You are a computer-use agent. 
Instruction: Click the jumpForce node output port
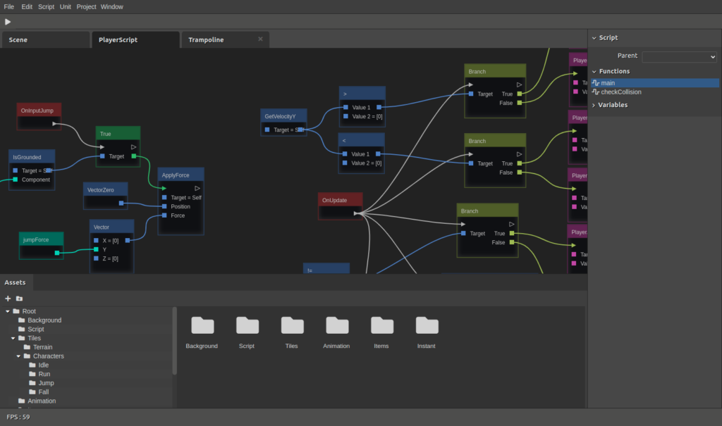click(x=57, y=253)
